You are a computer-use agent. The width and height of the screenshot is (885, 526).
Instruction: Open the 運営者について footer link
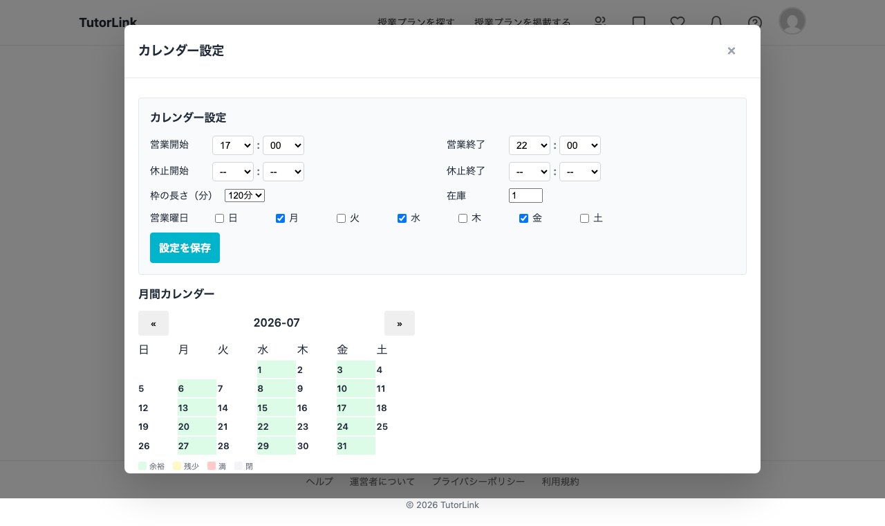[x=382, y=482]
